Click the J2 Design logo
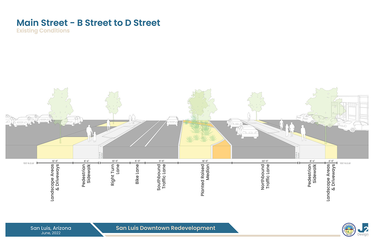The height and width of the screenshot is (242, 374). point(363,230)
